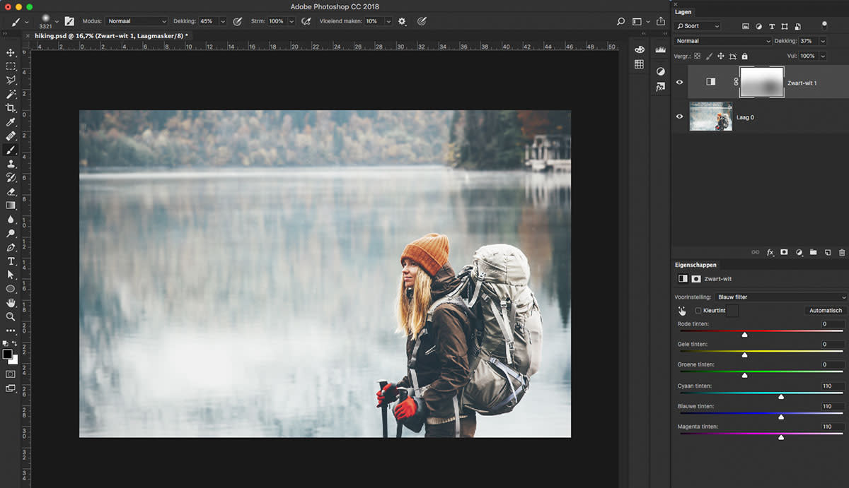Click the Cyaan tinten slider handle
This screenshot has height=488, width=849.
click(781, 397)
